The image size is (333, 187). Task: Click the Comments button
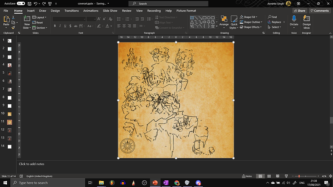(x=320, y=11)
